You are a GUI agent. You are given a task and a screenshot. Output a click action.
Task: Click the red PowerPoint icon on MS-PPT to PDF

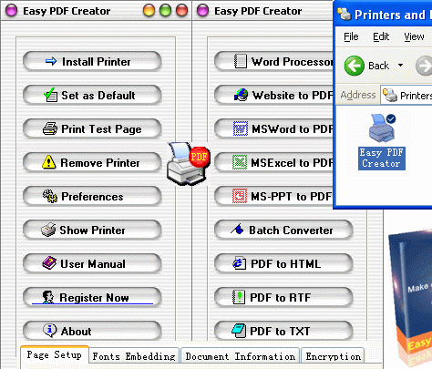point(240,196)
